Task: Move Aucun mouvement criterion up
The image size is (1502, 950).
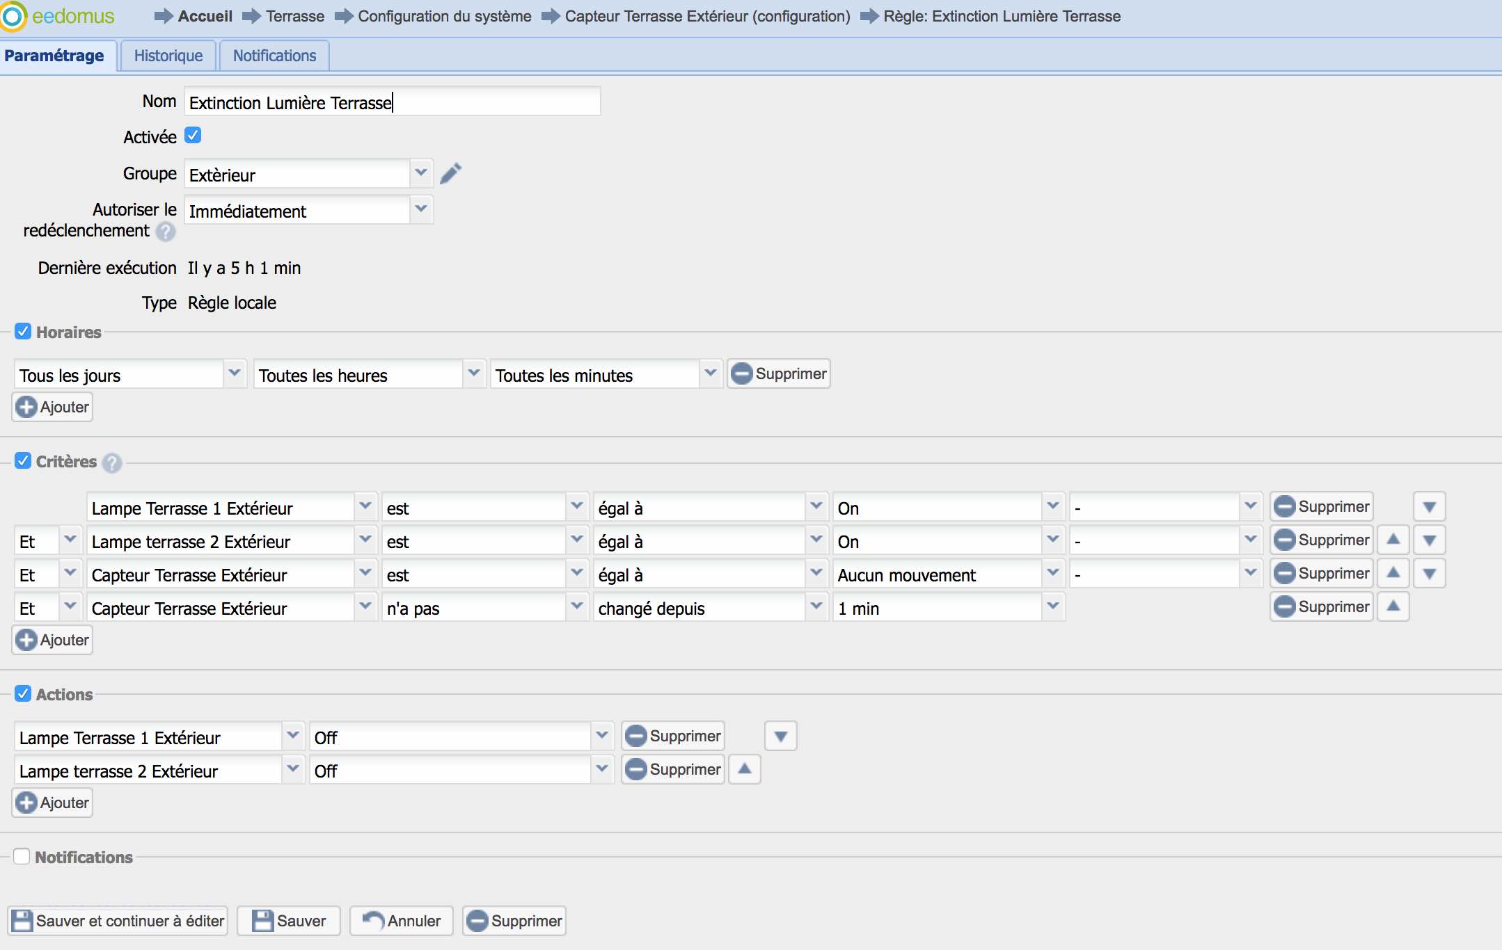Action: [x=1393, y=574]
